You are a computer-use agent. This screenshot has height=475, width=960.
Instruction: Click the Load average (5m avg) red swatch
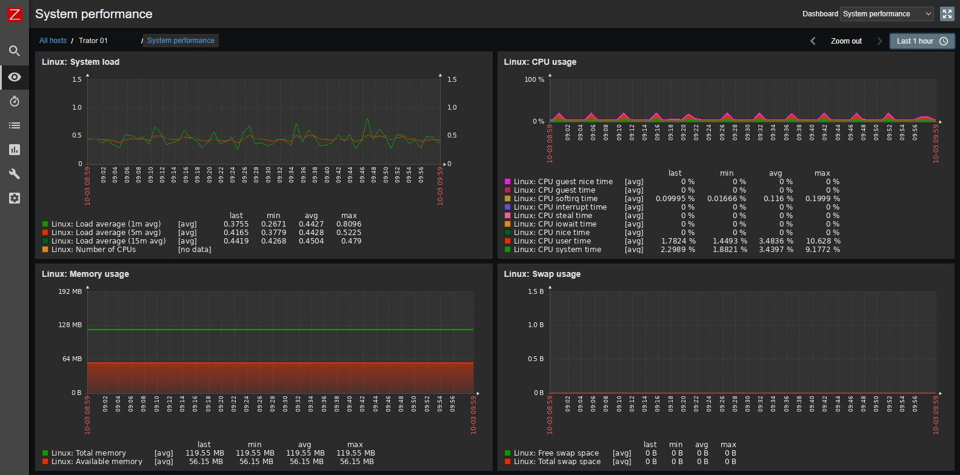45,233
